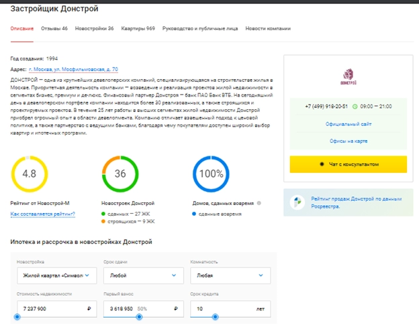Open Новостройки 36 tab
Image resolution: width=419 pixels, height=325 pixels.
click(x=94, y=29)
